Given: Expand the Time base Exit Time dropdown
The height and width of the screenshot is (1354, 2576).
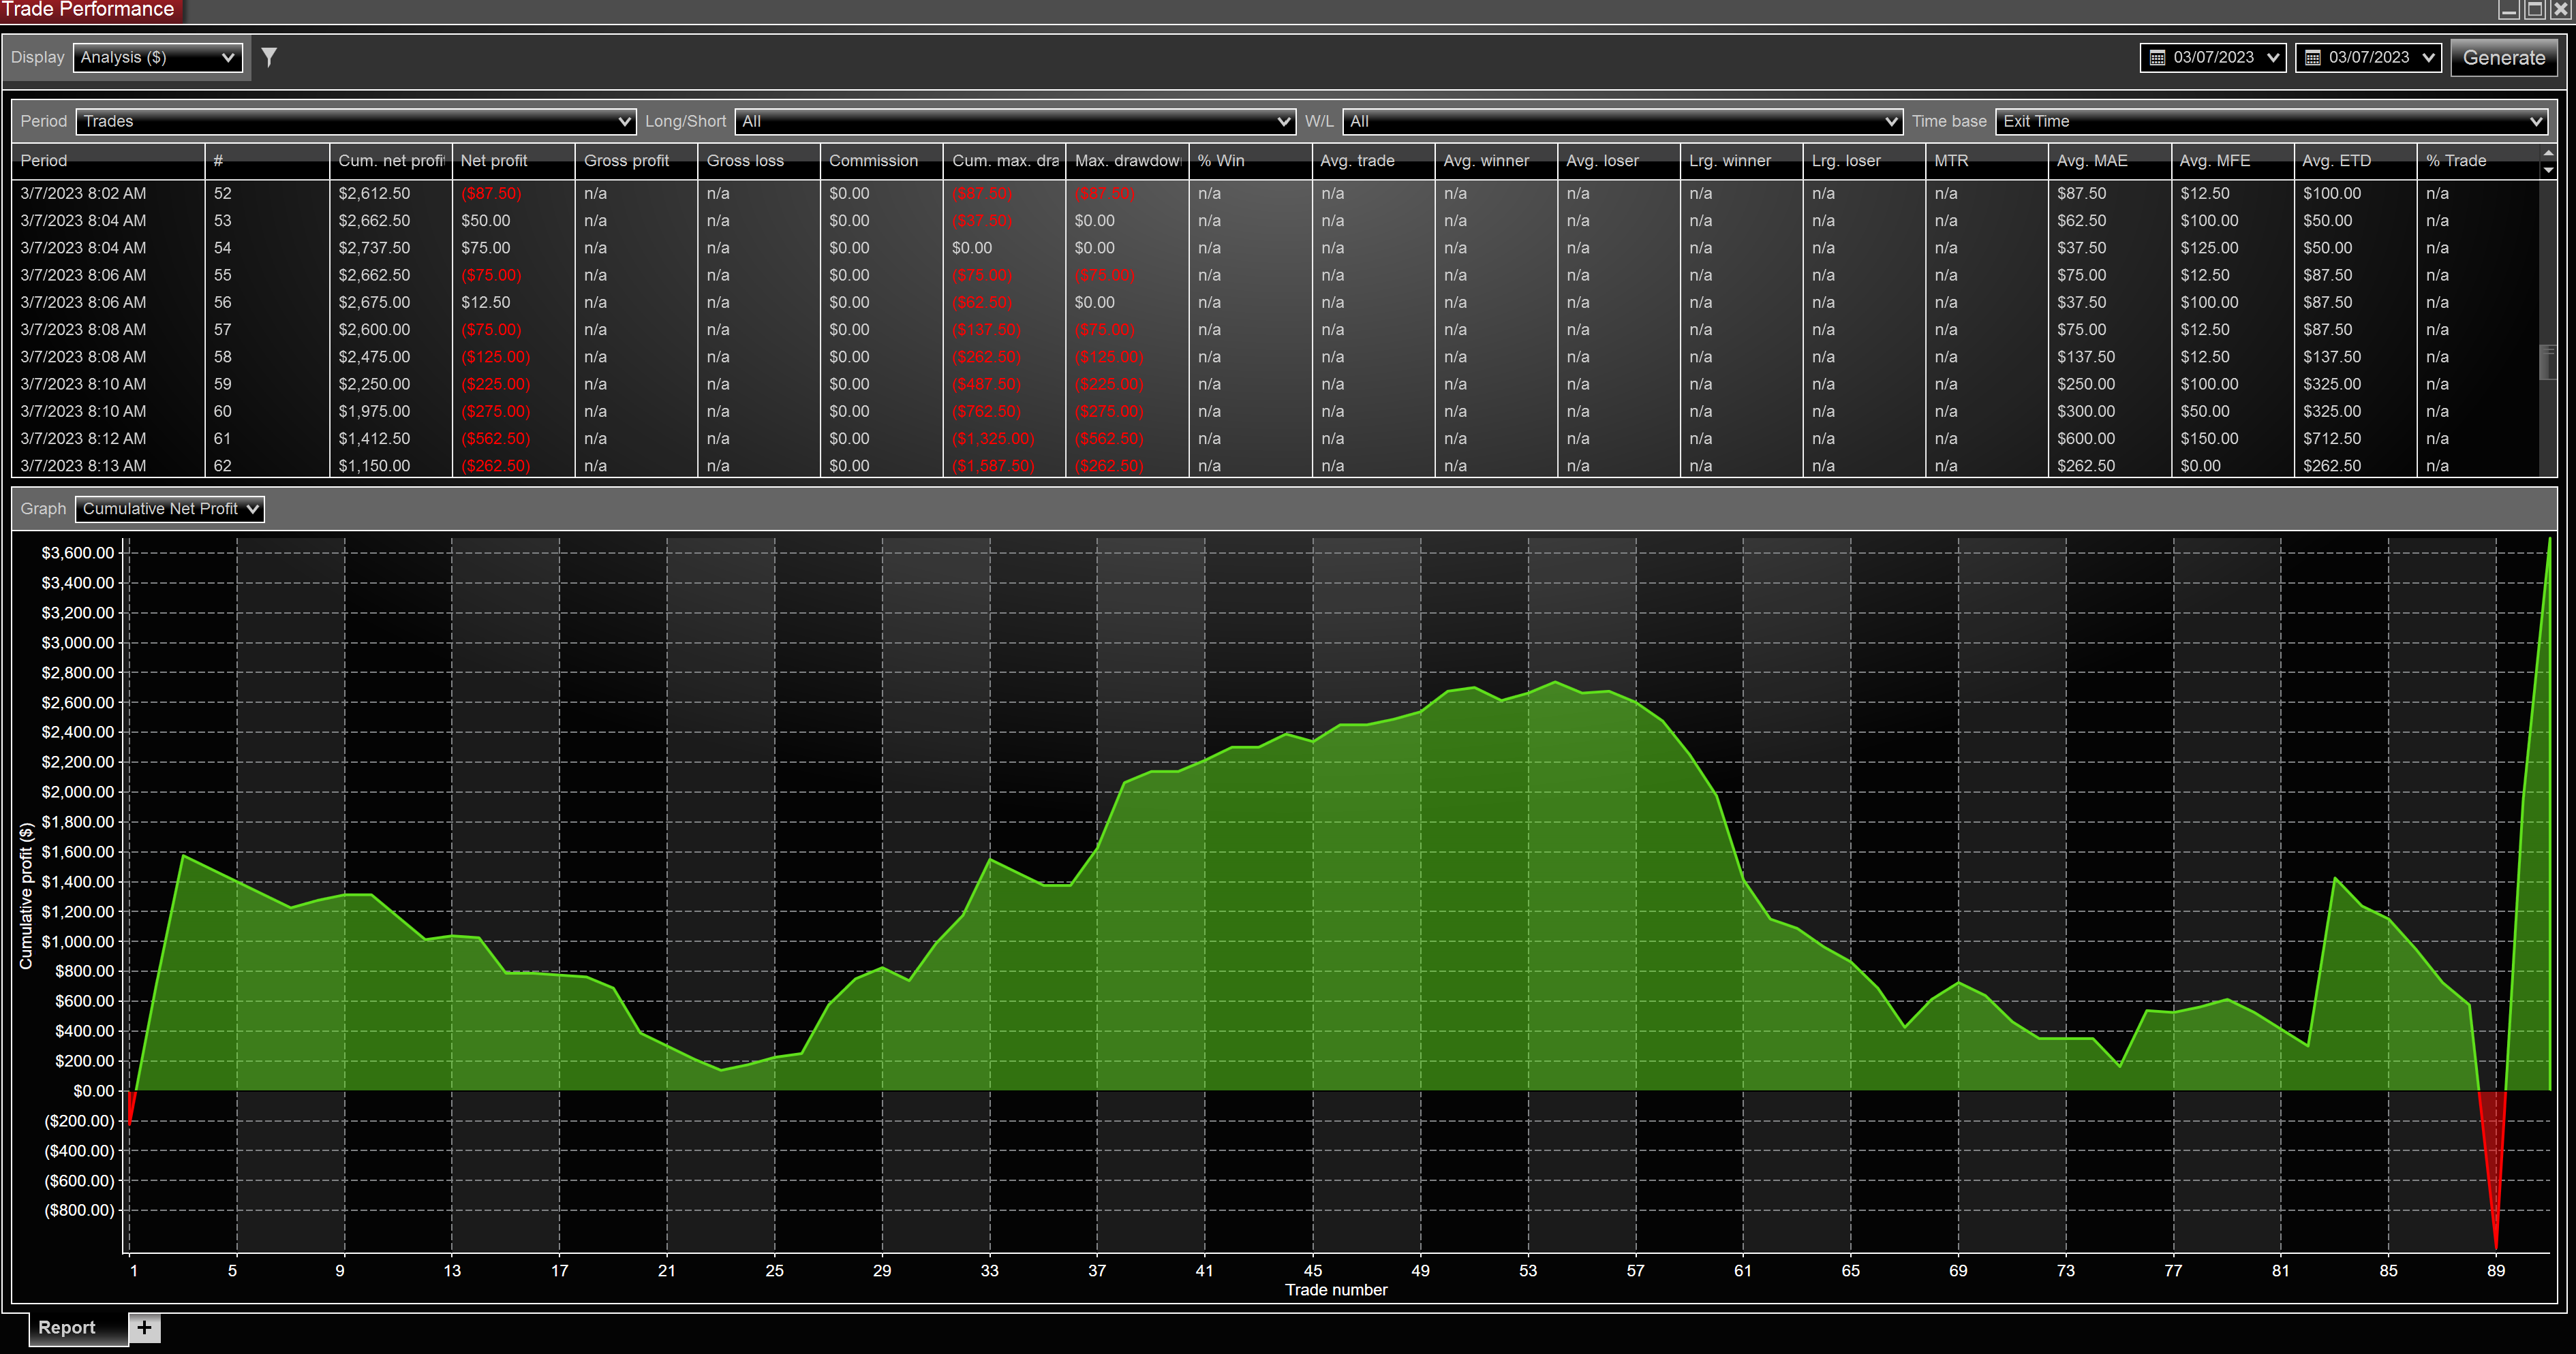Looking at the screenshot, I should [x=2271, y=121].
